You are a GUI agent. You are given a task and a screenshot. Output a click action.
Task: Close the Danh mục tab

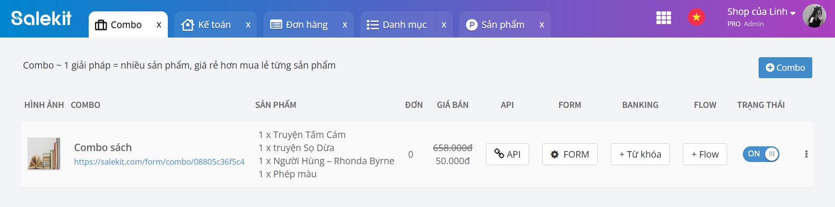point(443,25)
